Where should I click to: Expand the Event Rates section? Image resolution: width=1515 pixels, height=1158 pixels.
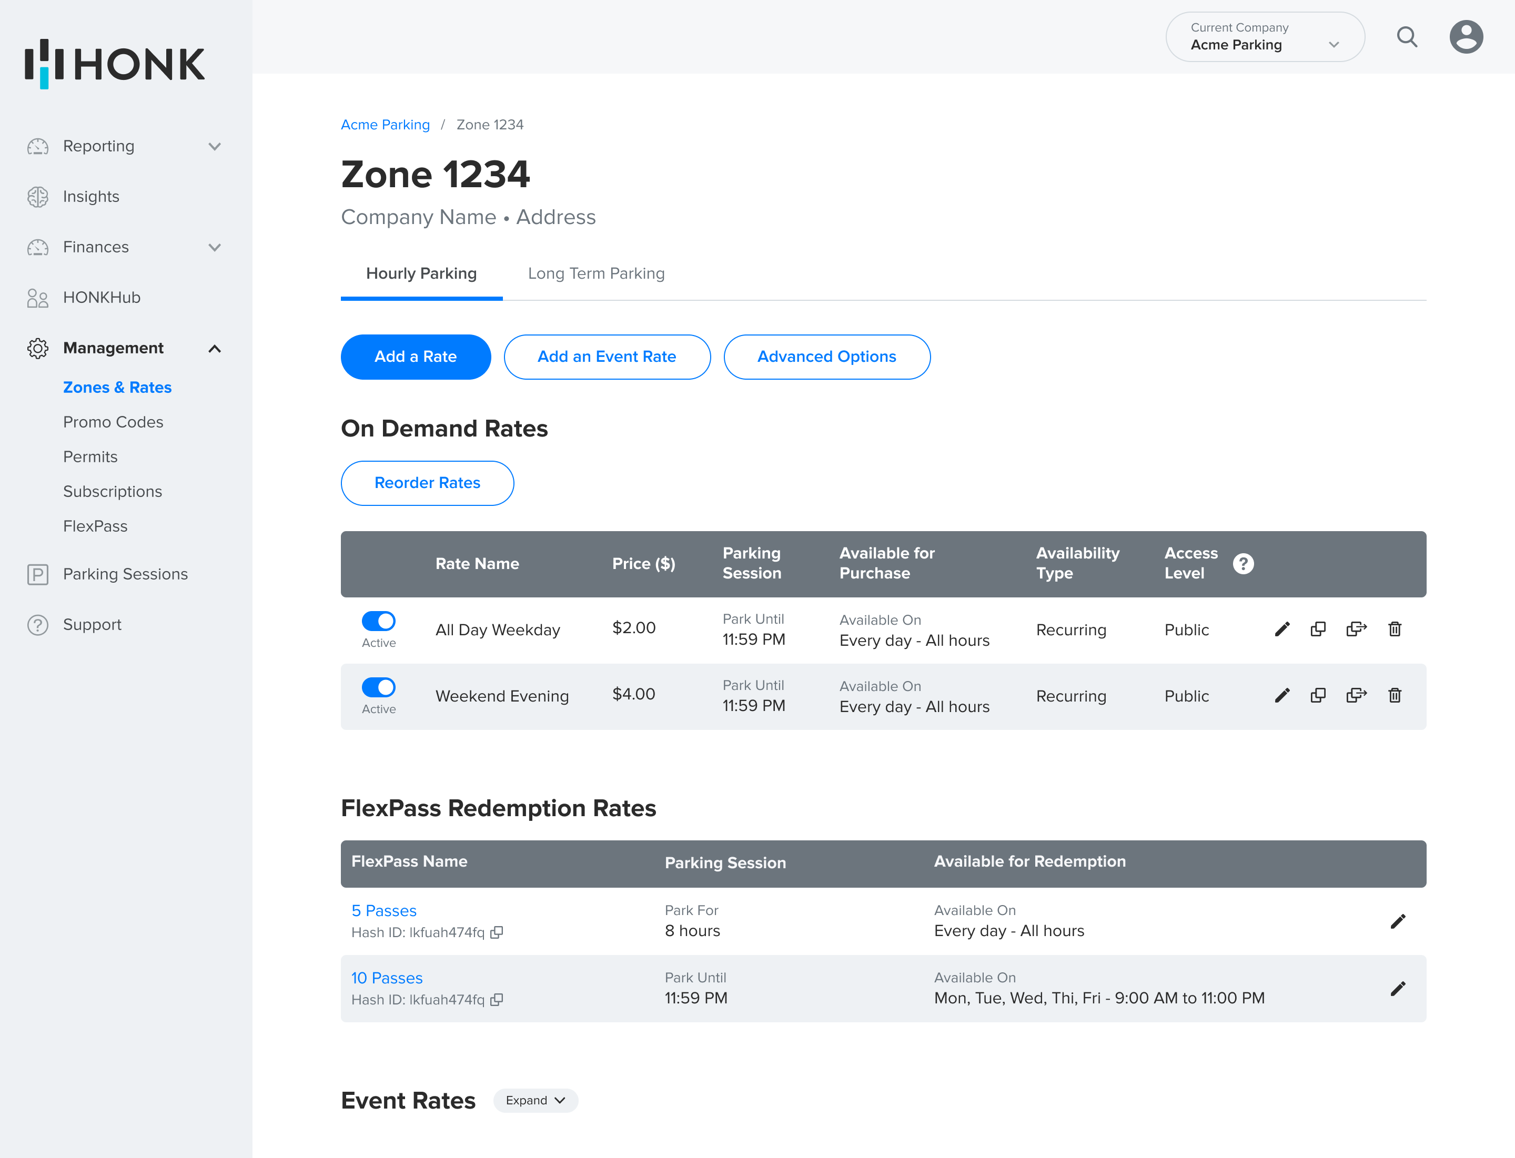pos(535,1100)
